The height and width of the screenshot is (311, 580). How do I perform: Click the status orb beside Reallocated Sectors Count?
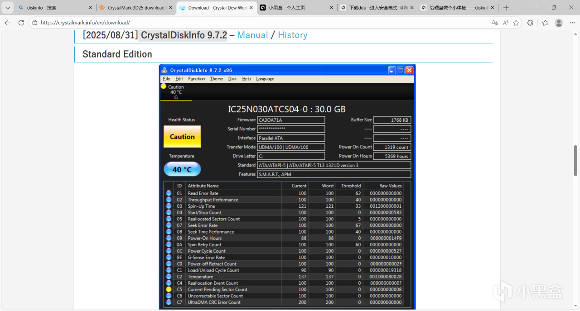tap(169, 219)
